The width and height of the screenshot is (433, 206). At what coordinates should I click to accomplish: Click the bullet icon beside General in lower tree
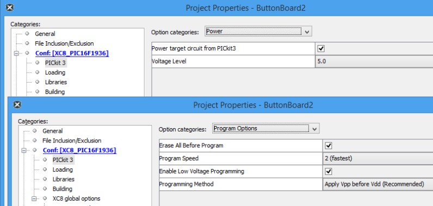coord(34,130)
